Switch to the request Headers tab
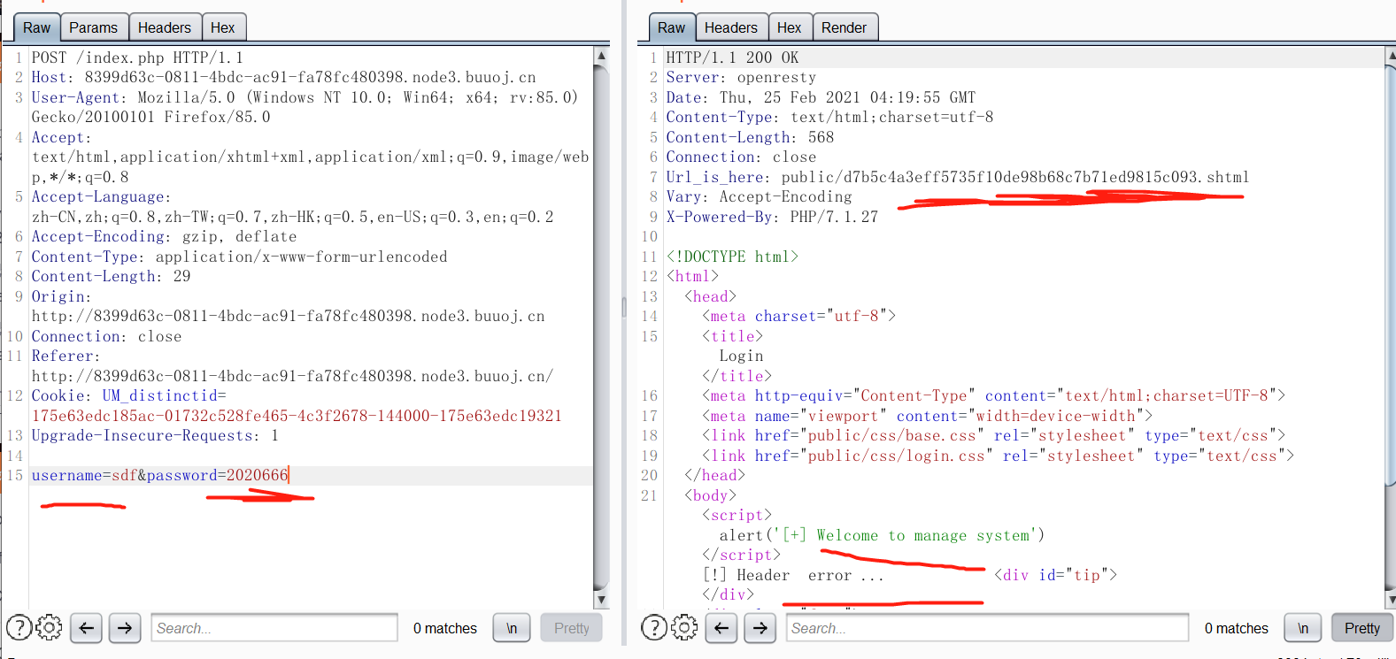 coord(165,27)
